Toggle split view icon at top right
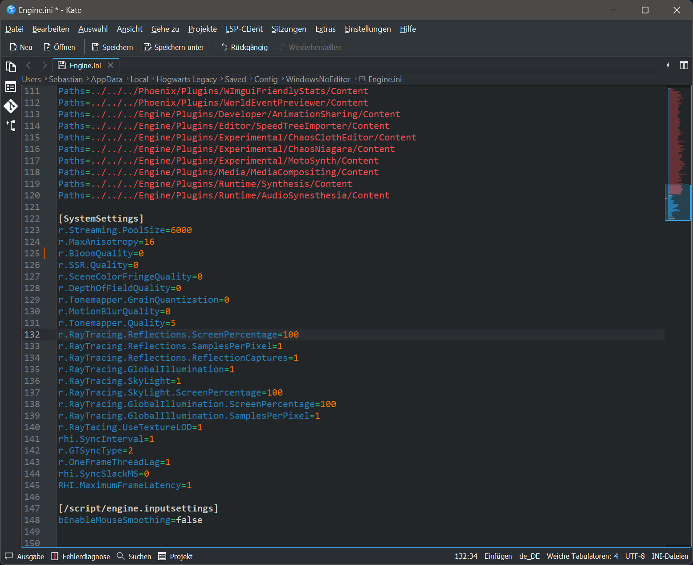693x565 pixels. point(684,66)
